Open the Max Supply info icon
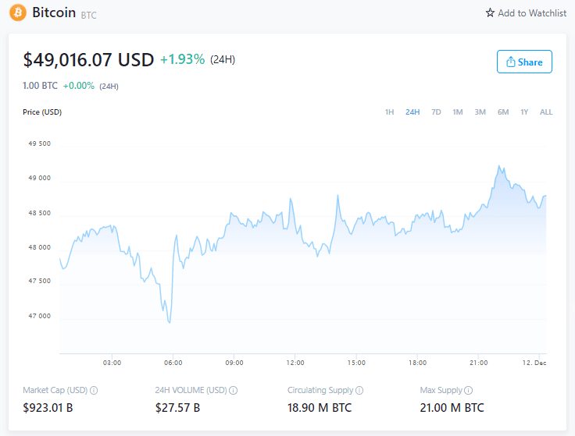This screenshot has width=575, height=436. pyautogui.click(x=468, y=390)
